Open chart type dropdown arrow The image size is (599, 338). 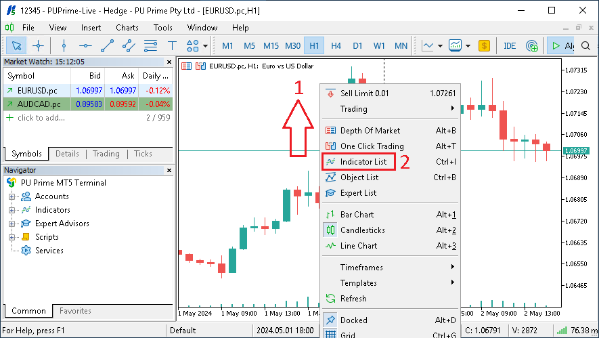click(x=440, y=46)
